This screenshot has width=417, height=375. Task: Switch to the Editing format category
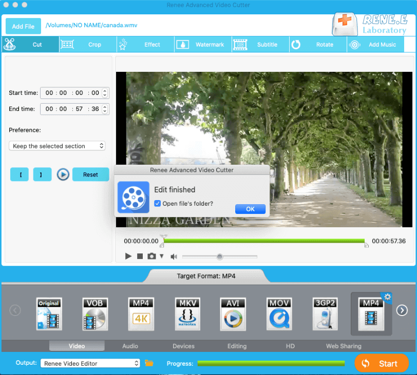(237, 346)
